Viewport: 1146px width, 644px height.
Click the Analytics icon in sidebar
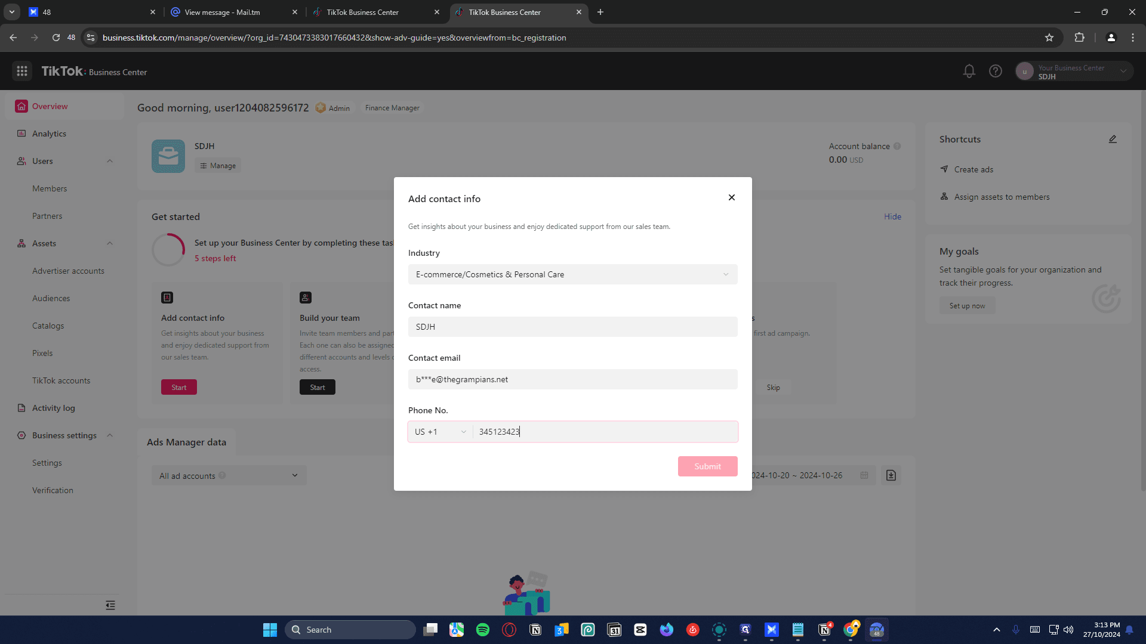point(21,134)
